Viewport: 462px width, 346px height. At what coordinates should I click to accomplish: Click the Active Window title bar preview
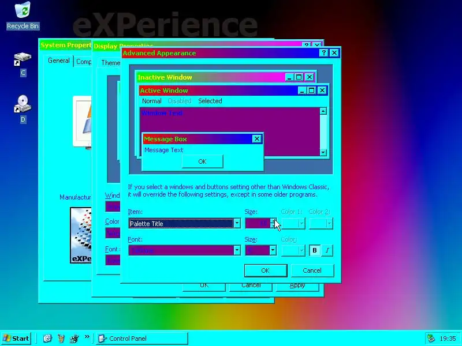tap(233, 91)
